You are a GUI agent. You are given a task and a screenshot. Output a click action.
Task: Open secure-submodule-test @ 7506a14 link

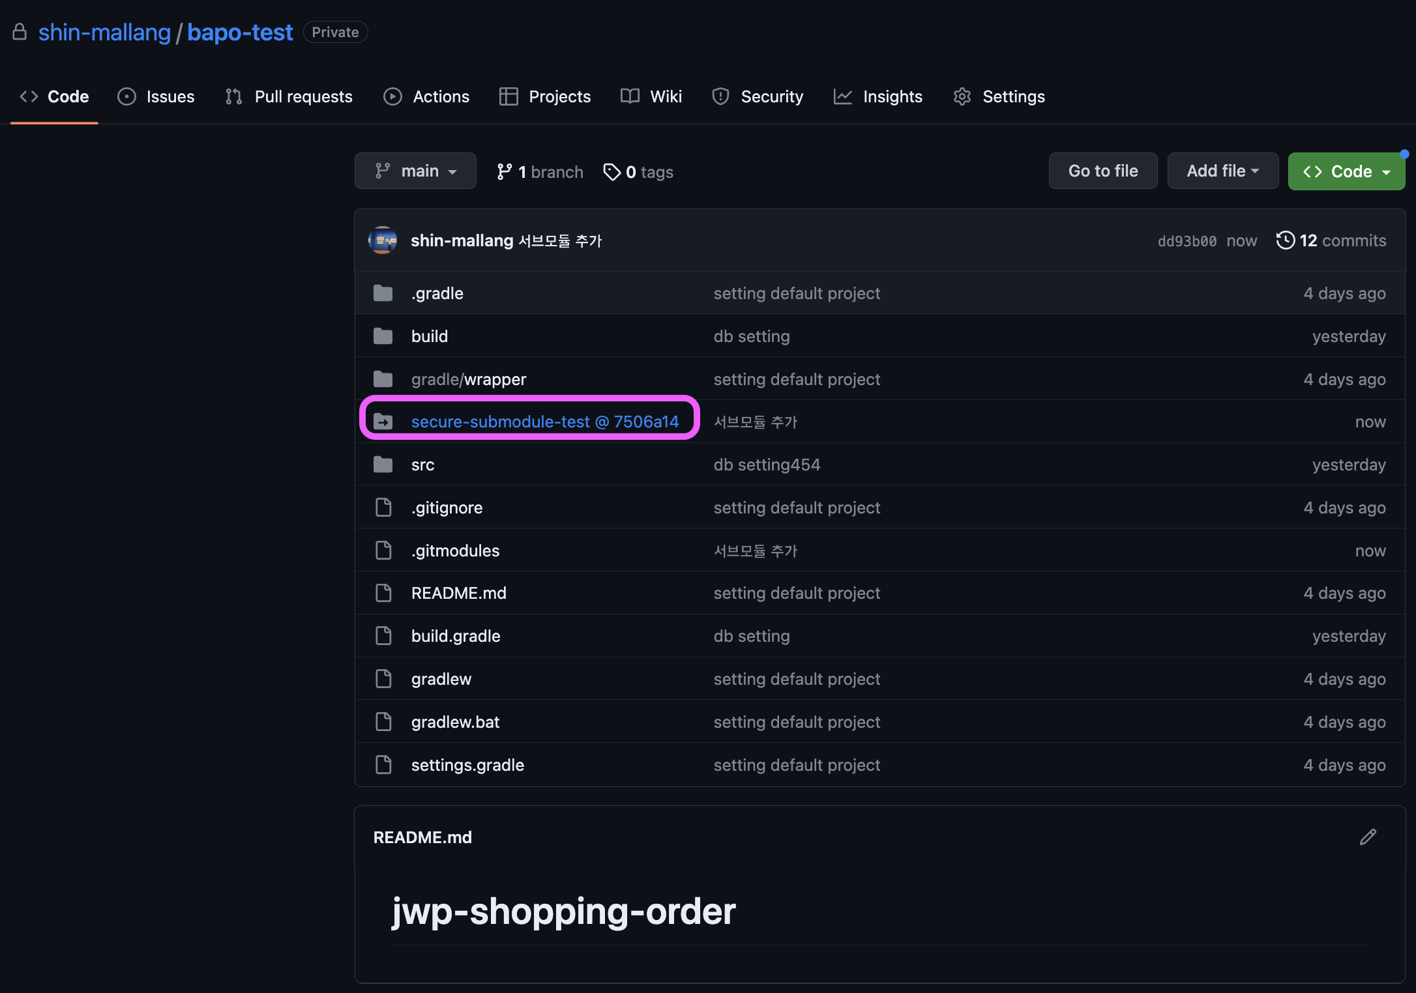pos(545,422)
